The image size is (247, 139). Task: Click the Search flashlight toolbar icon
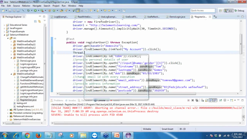click(x=66, y=10)
